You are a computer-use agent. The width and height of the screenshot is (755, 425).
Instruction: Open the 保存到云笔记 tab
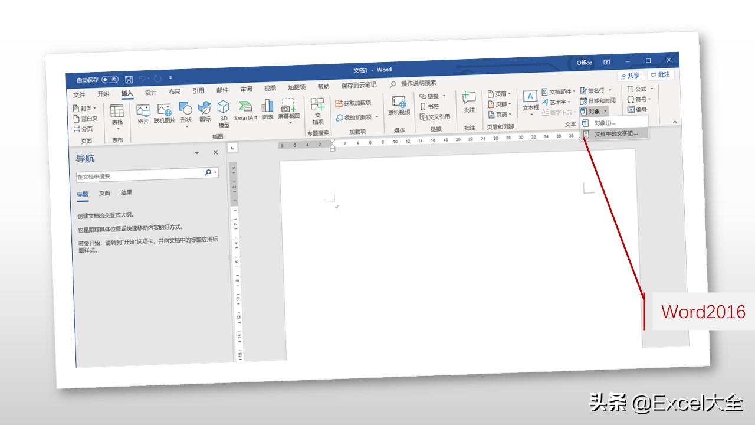[359, 85]
